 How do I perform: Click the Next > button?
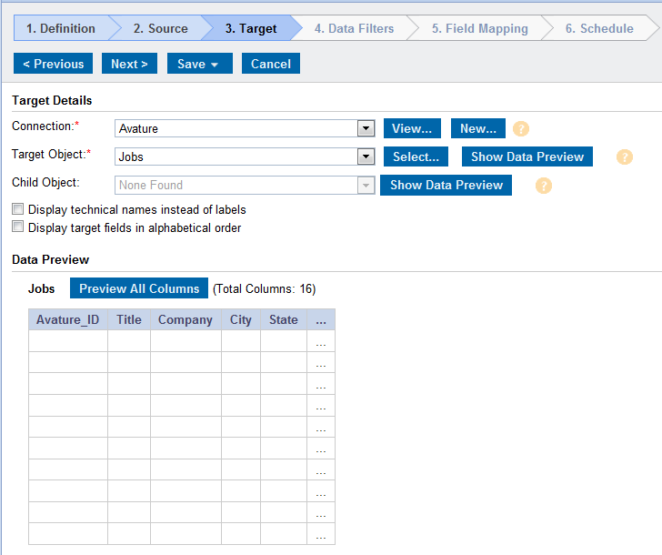[130, 64]
